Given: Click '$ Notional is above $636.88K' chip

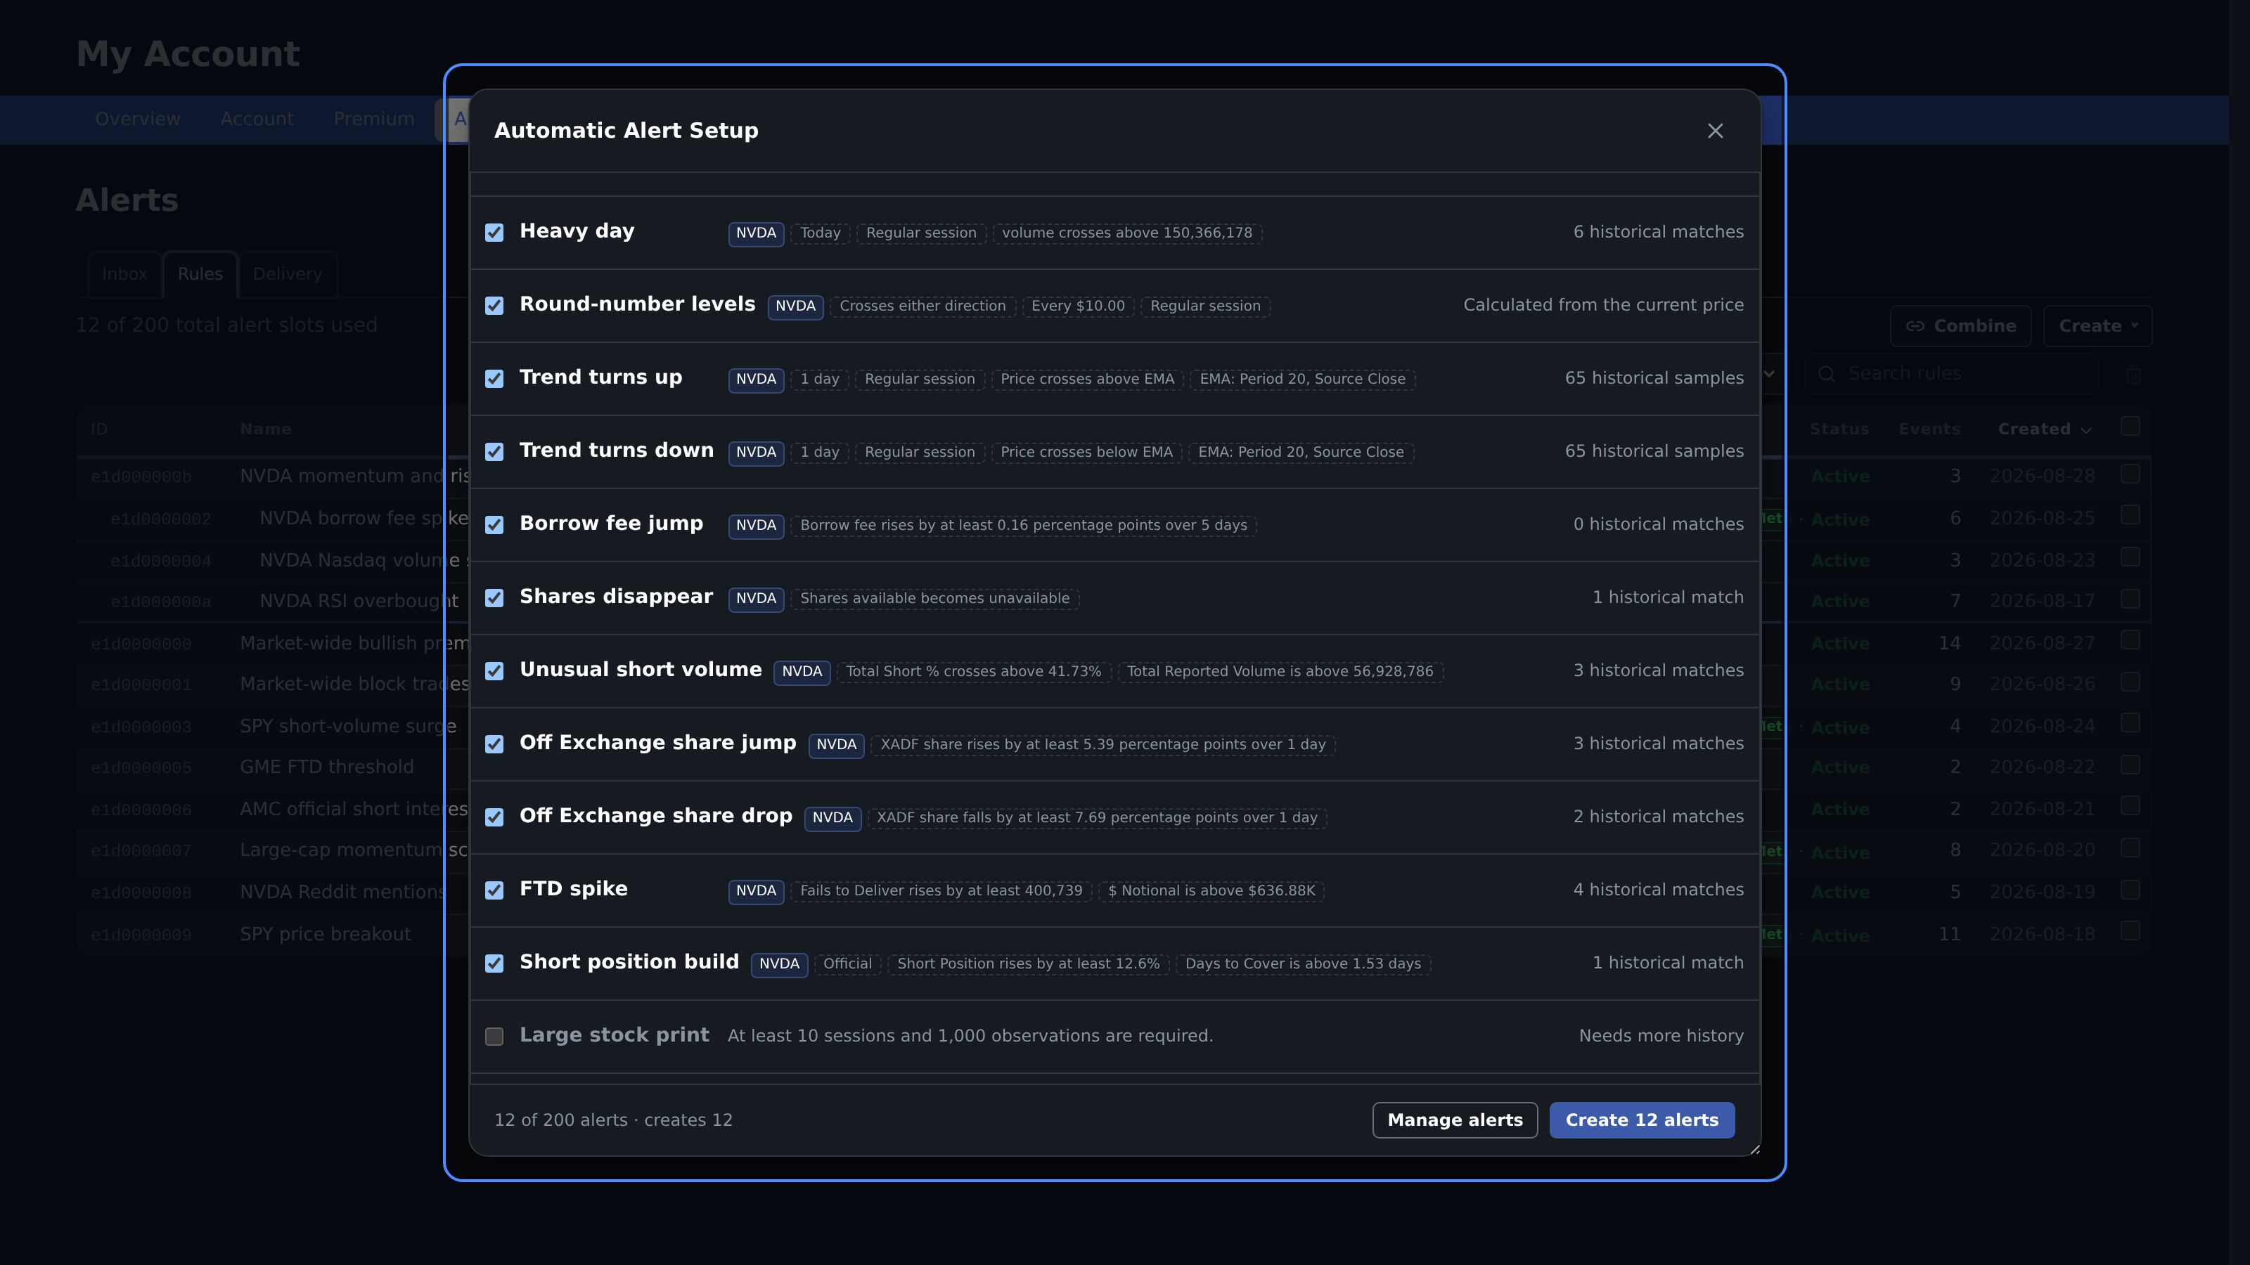Looking at the screenshot, I should (1211, 890).
